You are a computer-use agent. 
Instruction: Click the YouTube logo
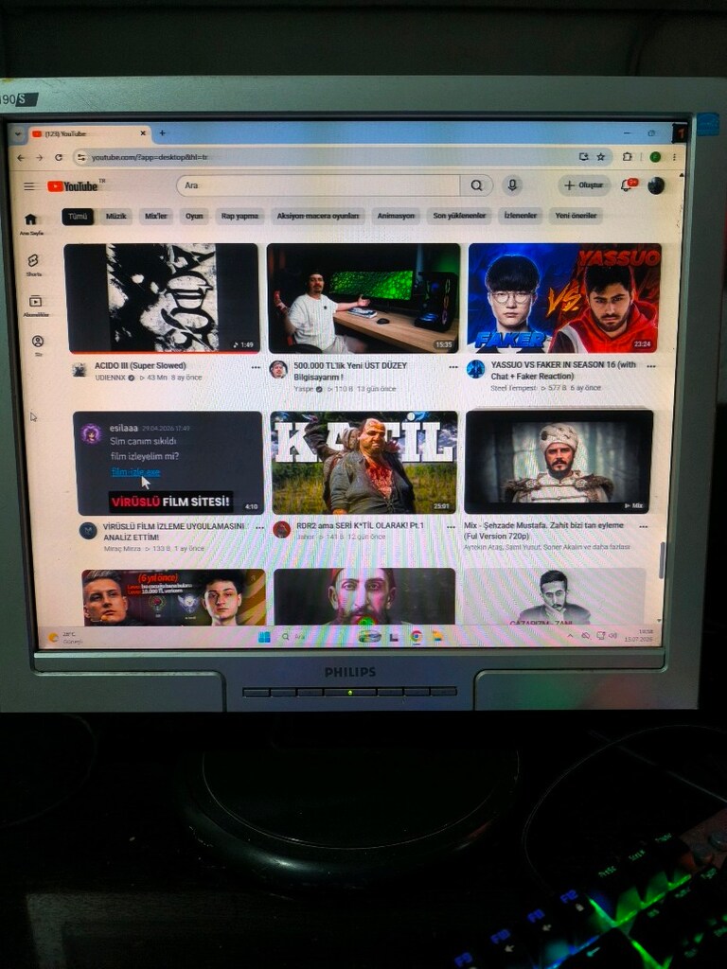[x=73, y=186]
